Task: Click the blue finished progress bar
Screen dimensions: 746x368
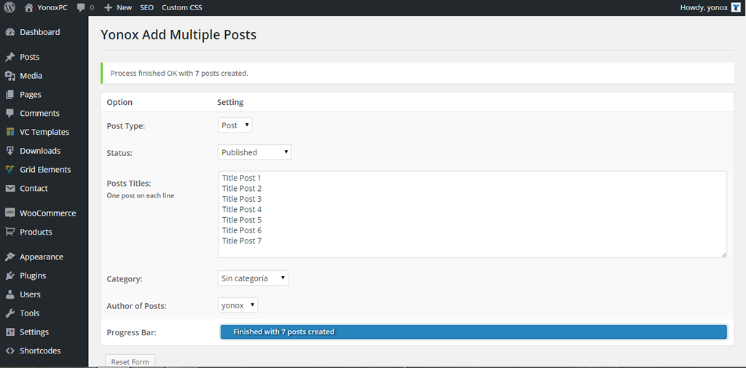Action: (474, 332)
